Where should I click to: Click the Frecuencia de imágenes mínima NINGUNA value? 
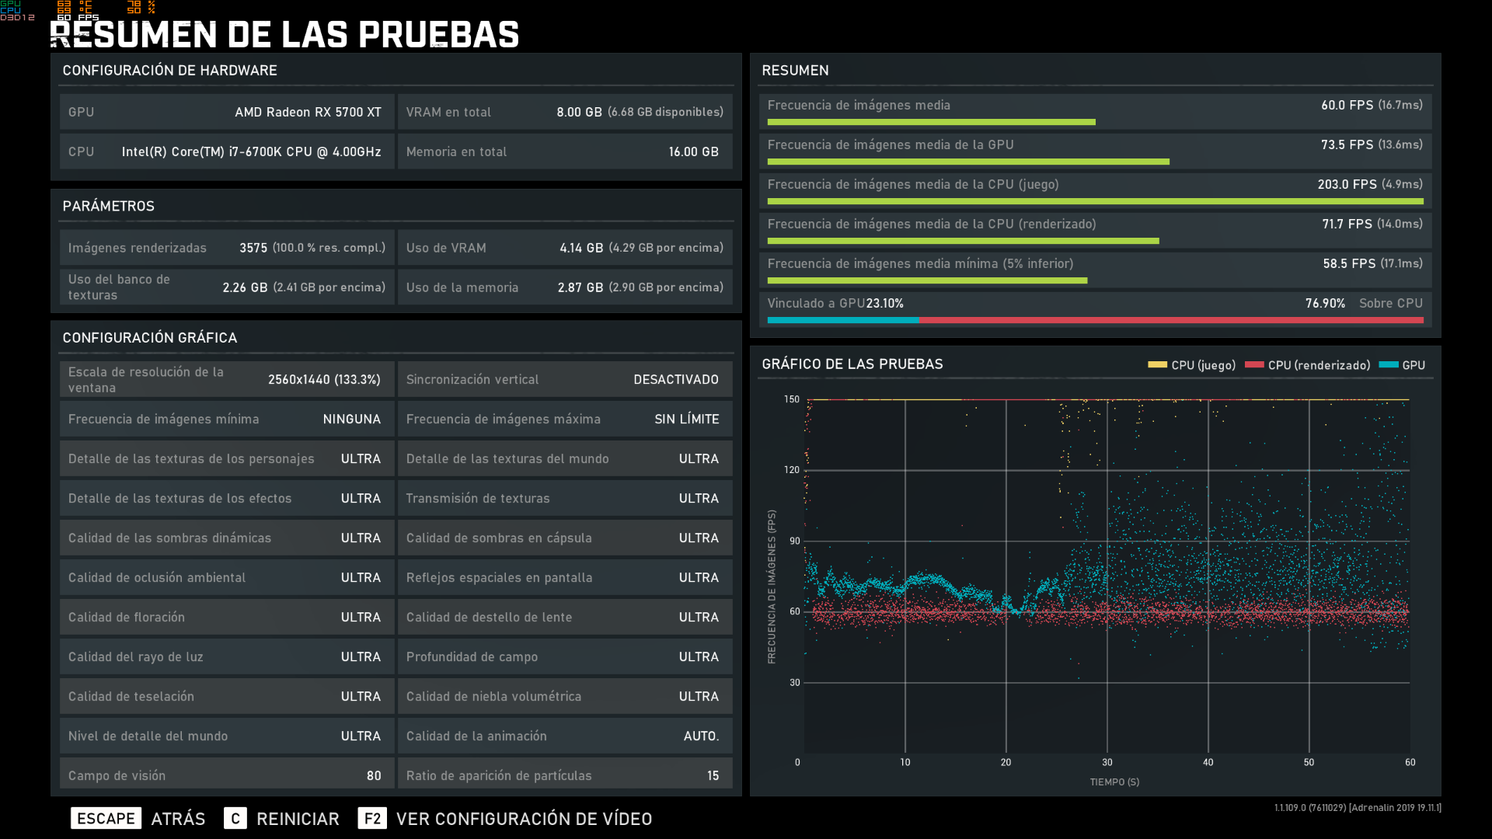(351, 419)
